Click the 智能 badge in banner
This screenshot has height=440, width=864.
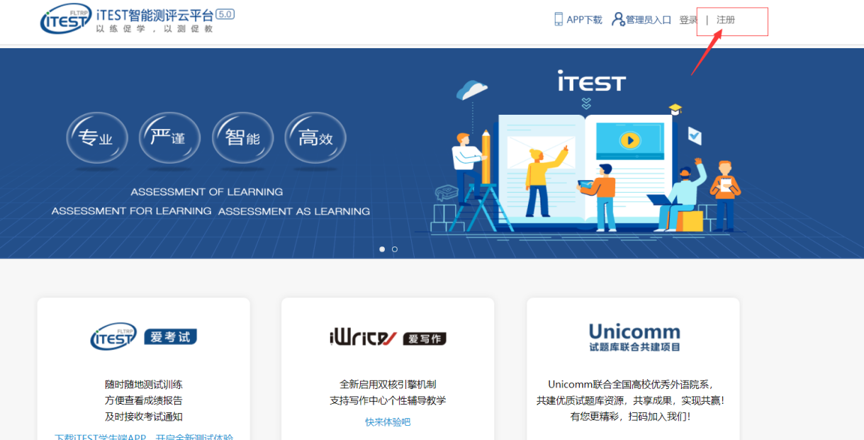(x=242, y=138)
